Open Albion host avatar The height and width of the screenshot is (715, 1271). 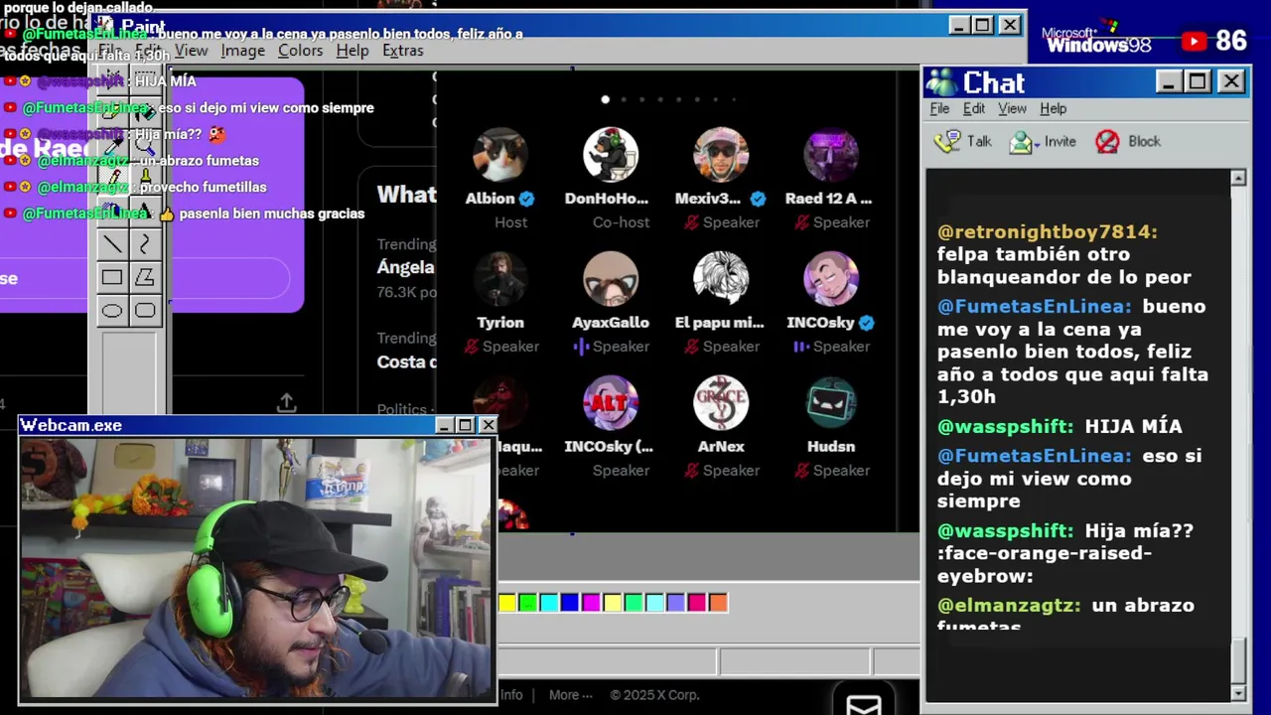point(500,155)
